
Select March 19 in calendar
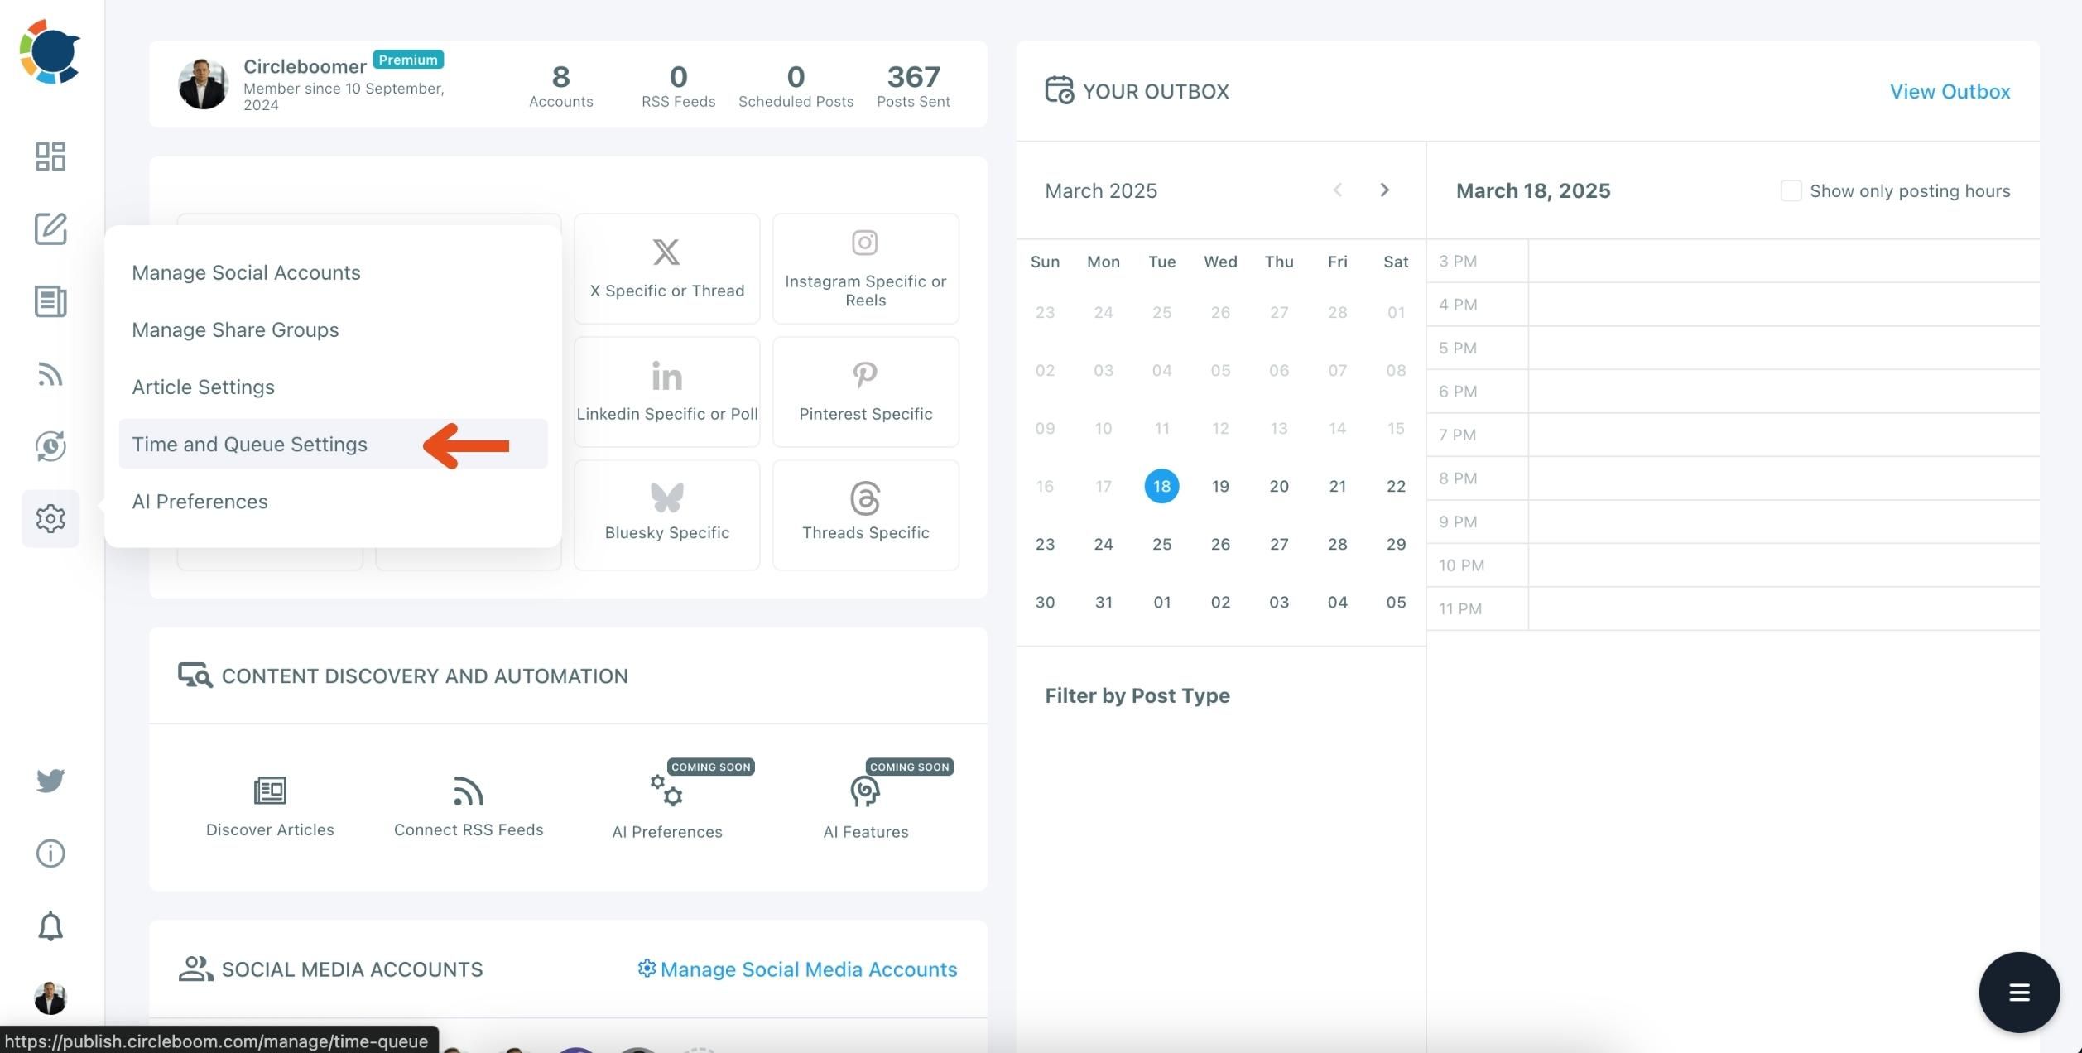[1220, 486]
